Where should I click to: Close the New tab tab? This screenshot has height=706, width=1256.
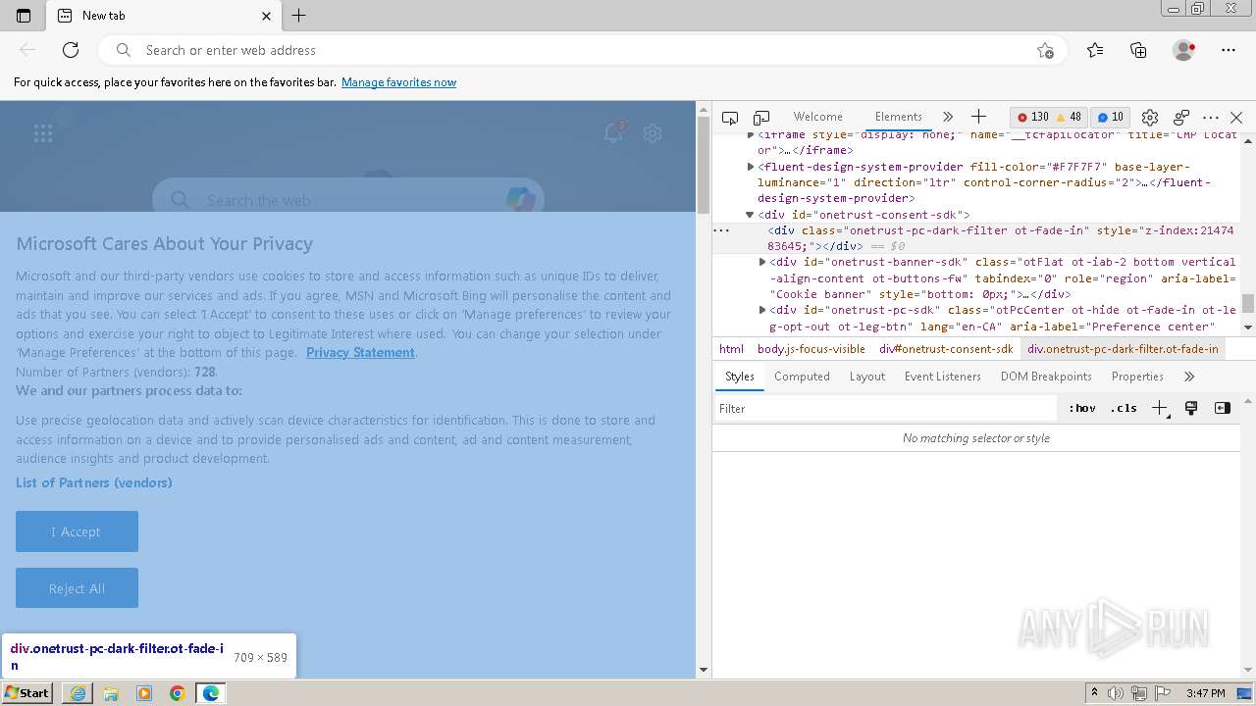266,16
